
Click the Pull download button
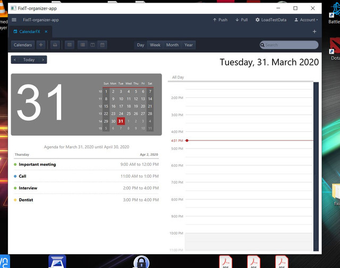coord(242,20)
